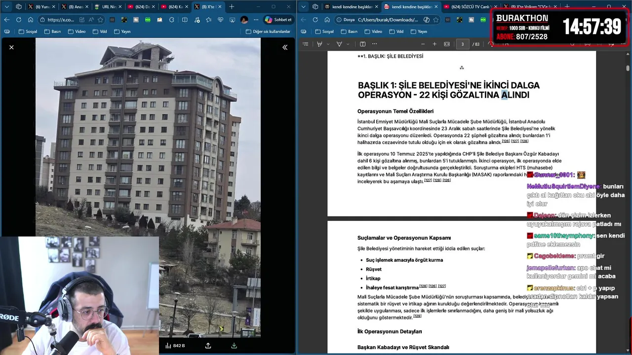The image size is (632, 355).
Task: Close the image viewer on X
Action: (11, 47)
